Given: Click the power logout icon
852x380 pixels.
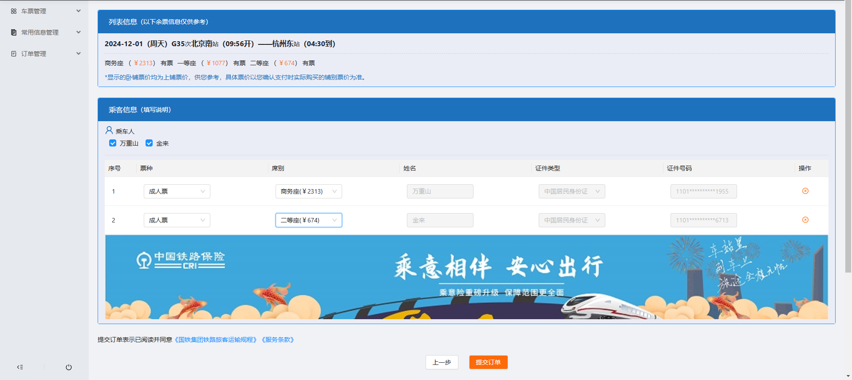Looking at the screenshot, I should [69, 367].
